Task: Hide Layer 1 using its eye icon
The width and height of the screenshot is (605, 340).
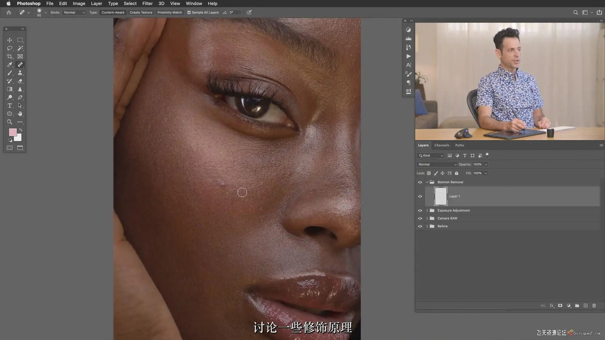Action: point(420,196)
